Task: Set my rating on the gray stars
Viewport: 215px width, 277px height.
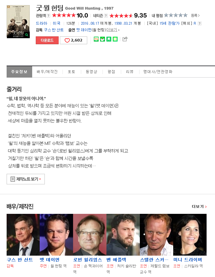Action: pos(176,15)
